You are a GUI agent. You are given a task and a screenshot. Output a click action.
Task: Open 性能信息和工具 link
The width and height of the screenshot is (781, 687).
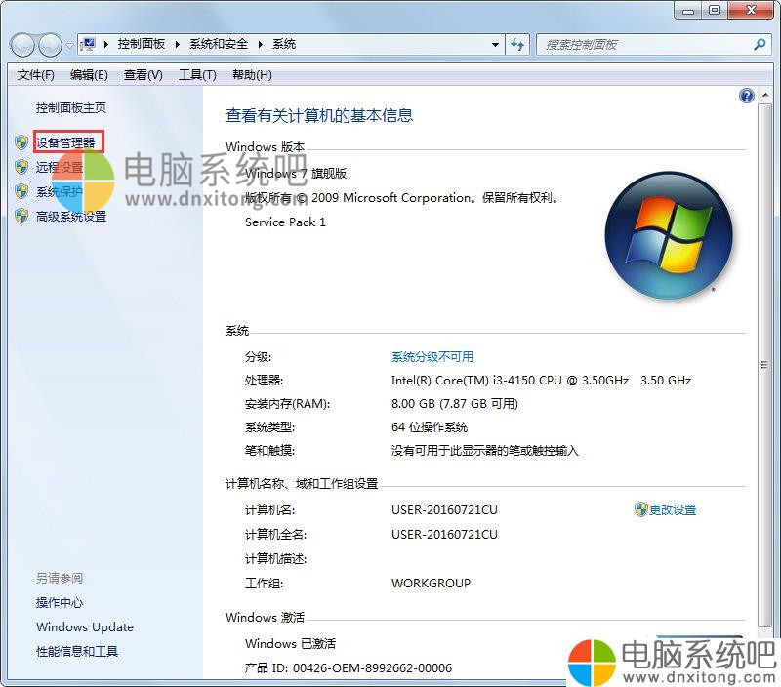pyautogui.click(x=77, y=651)
